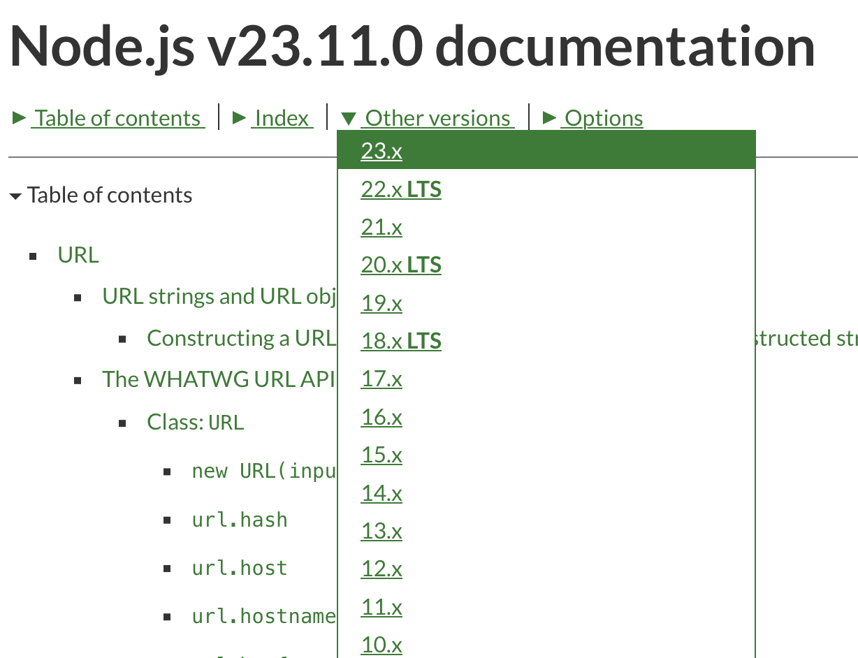Image resolution: width=858 pixels, height=658 pixels.
Task: Navigate to Class: URL heading link
Action: click(196, 422)
